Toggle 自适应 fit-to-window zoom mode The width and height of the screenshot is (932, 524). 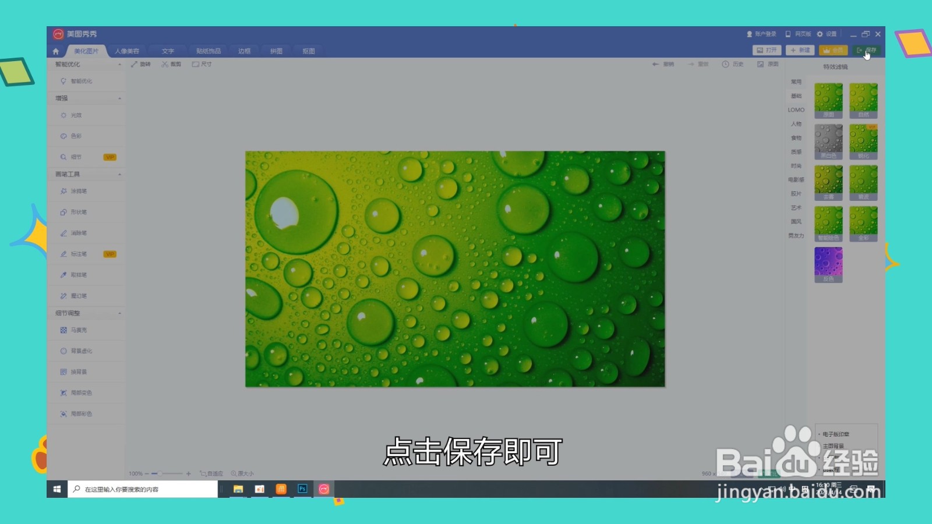pyautogui.click(x=211, y=473)
